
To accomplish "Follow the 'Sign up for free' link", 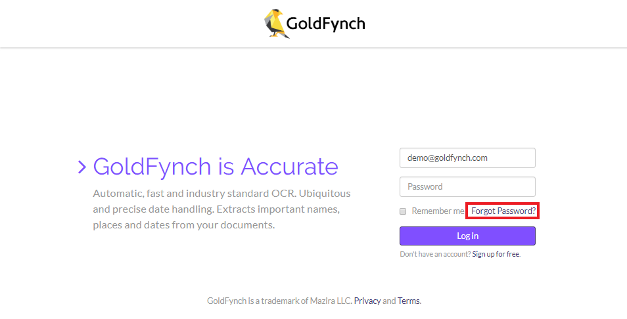I will point(496,254).
